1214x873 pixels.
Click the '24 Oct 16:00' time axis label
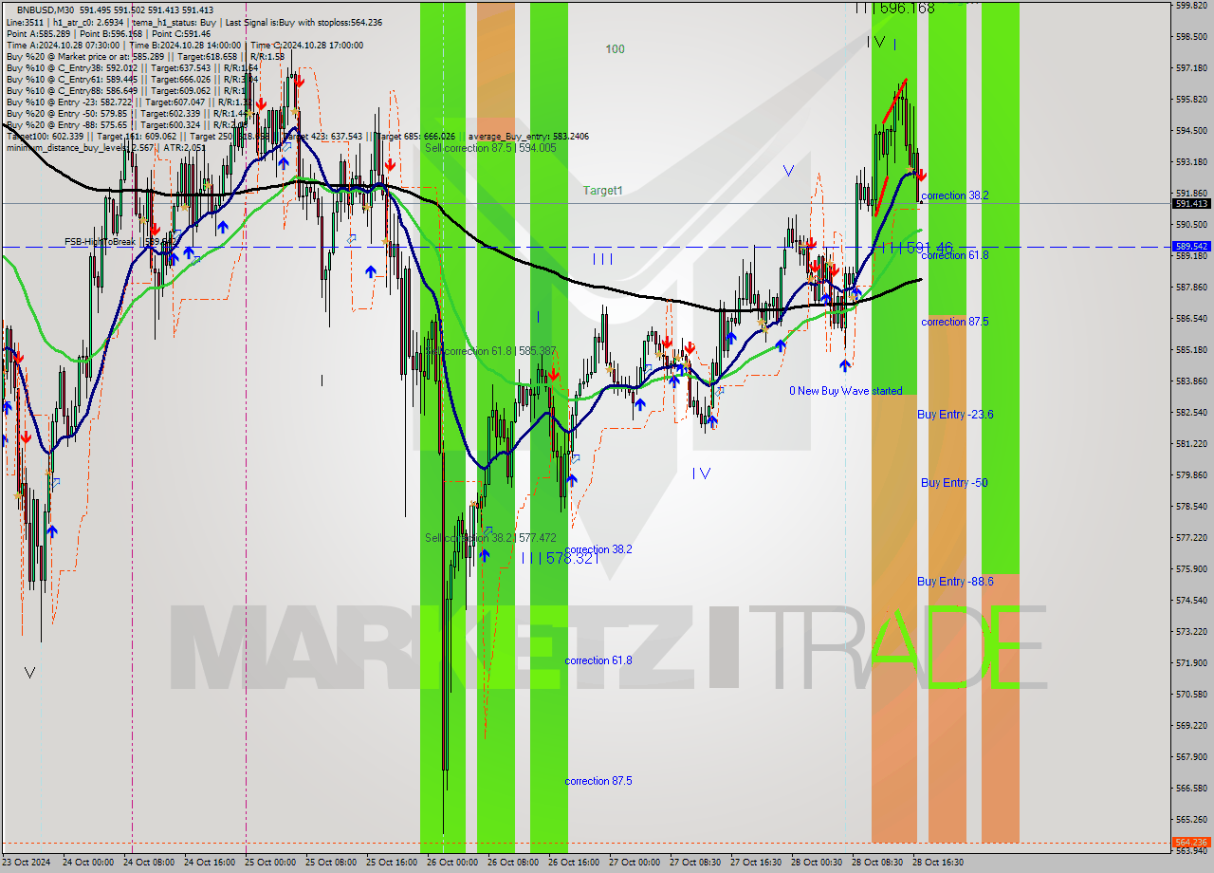210,863
